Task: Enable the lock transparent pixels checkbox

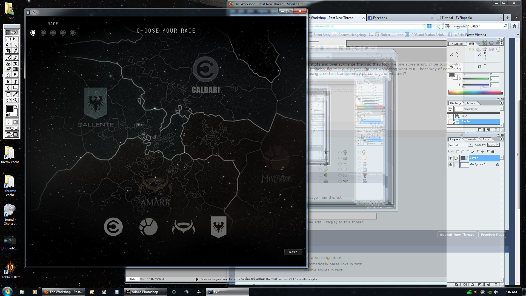Action: coord(458,151)
